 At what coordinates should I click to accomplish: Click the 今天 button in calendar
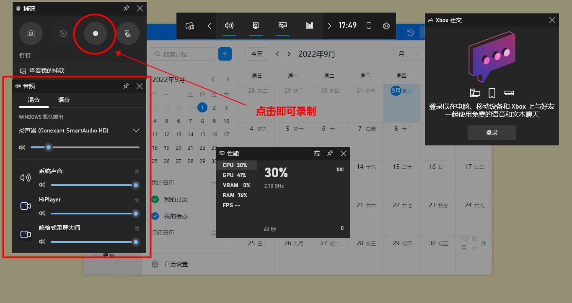point(257,54)
